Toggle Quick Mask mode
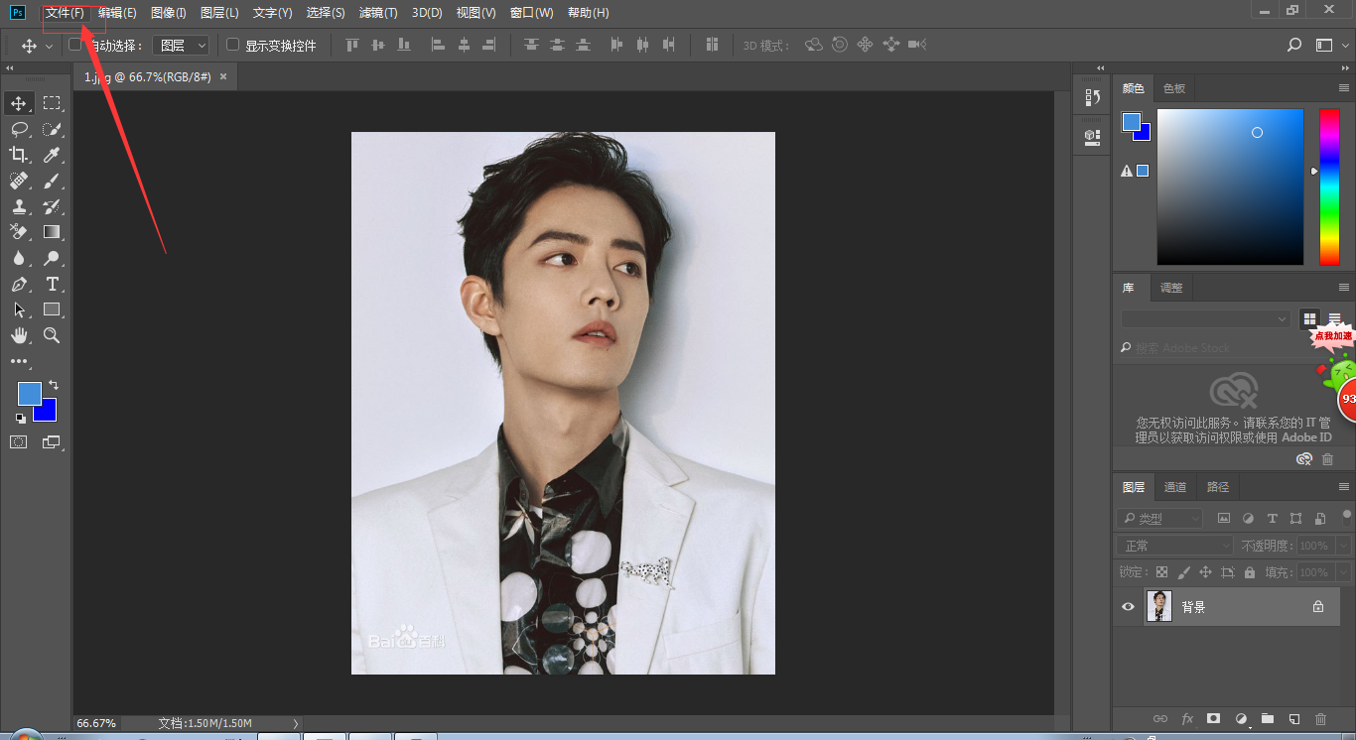Screen dimensions: 1356x740 click(19, 441)
